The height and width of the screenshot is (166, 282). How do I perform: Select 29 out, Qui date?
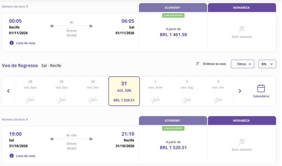(62, 91)
